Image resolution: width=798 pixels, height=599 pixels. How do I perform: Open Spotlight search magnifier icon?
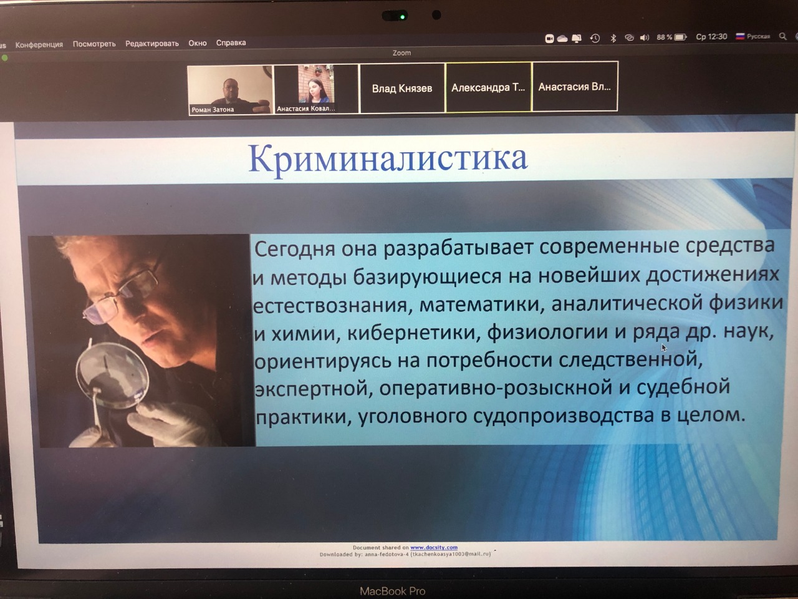click(x=783, y=36)
